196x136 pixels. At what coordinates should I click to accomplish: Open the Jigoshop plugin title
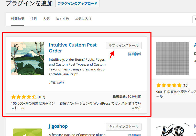58,126
